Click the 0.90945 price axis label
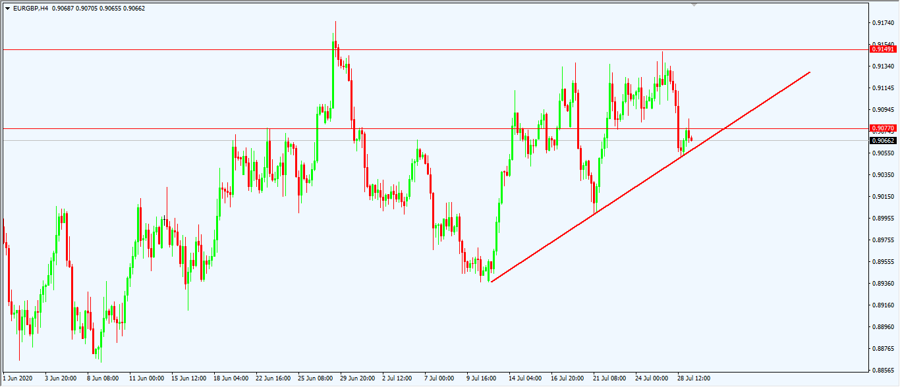Image resolution: width=900 pixels, height=387 pixels. (883, 110)
